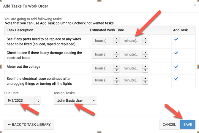This screenshot has height=133, width=199.
Task: Open the Assign Tasks dropdown arrow
Action: [94, 100]
